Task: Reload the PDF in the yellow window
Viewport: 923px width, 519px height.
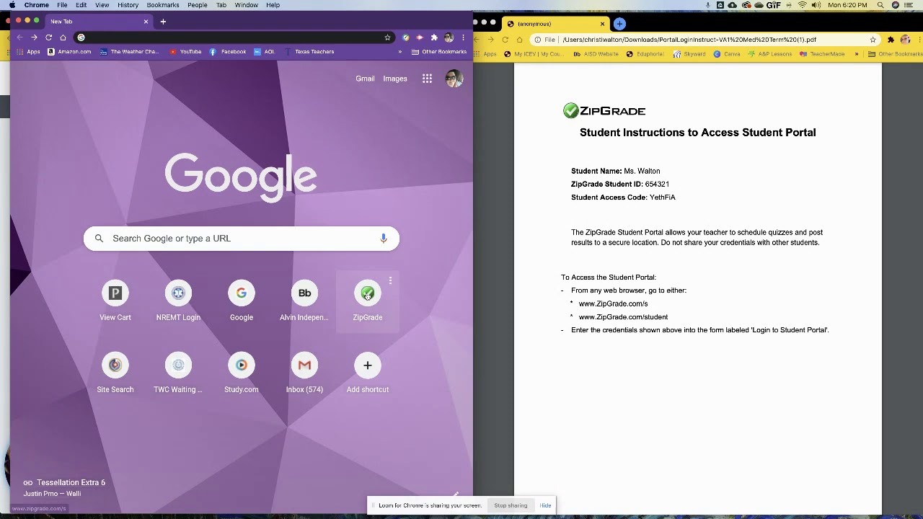Action: coord(505,40)
